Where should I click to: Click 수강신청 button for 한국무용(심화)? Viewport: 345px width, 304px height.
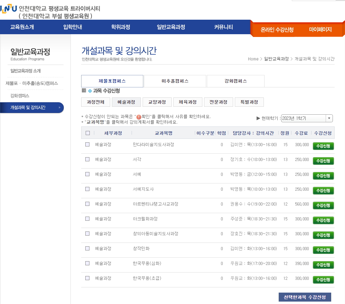[x=323, y=265]
